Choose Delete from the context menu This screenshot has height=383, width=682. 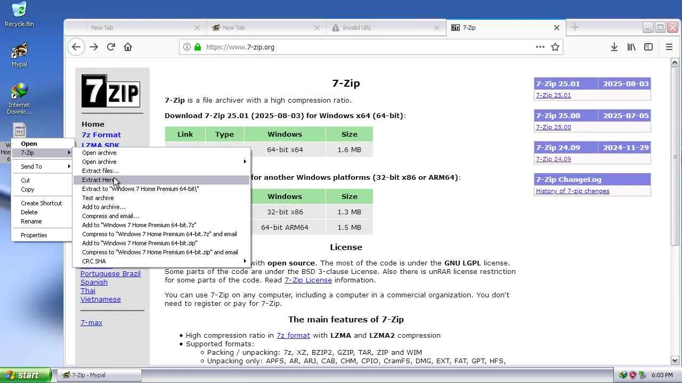(42, 212)
